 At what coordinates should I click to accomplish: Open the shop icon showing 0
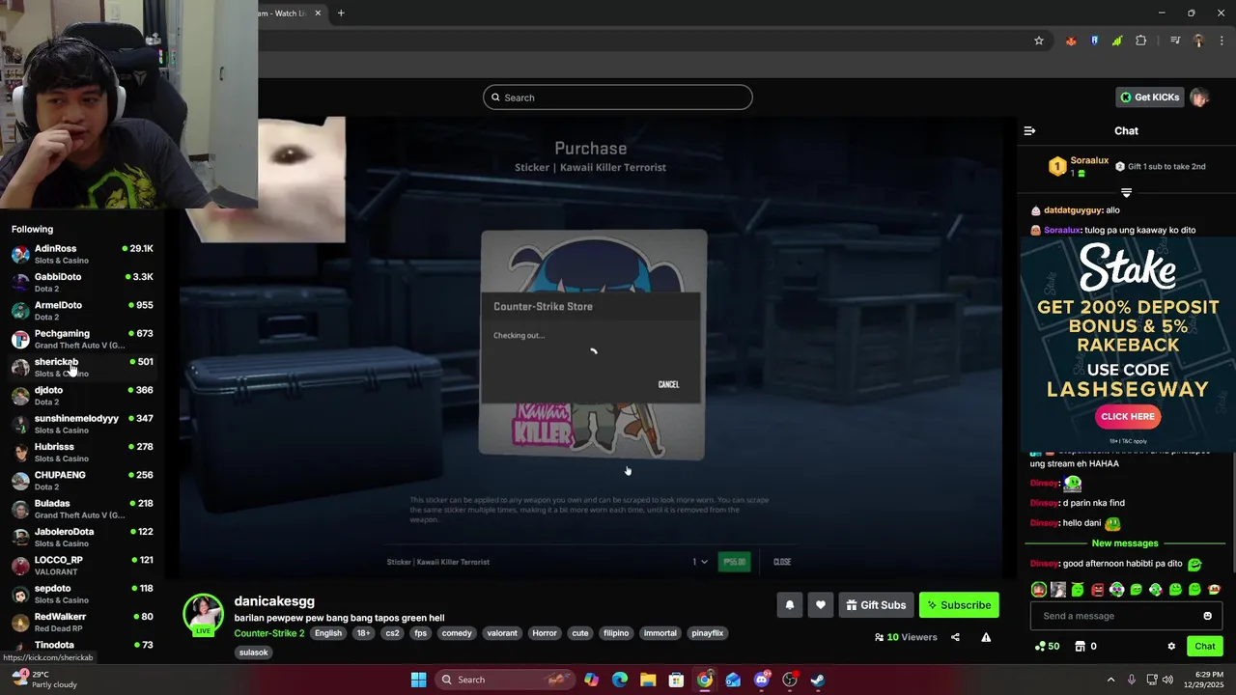1085,647
